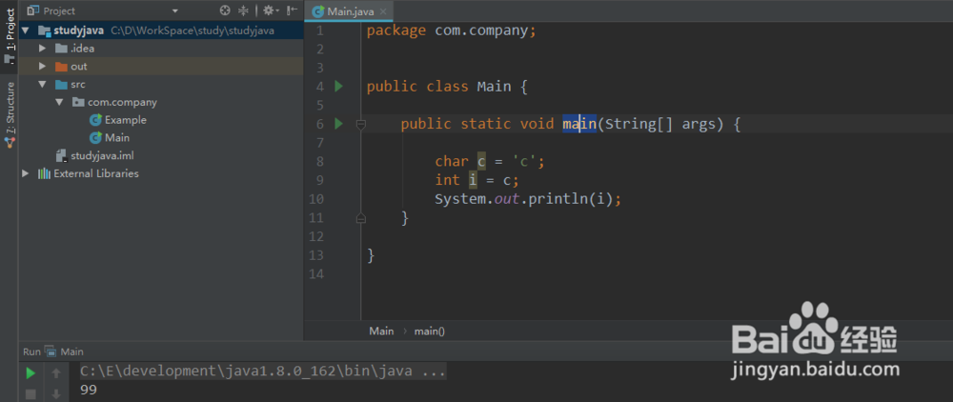953x402 pixels.
Task: Click the project path C:\D\WorkSpace\study\studyjava
Action: (193, 30)
